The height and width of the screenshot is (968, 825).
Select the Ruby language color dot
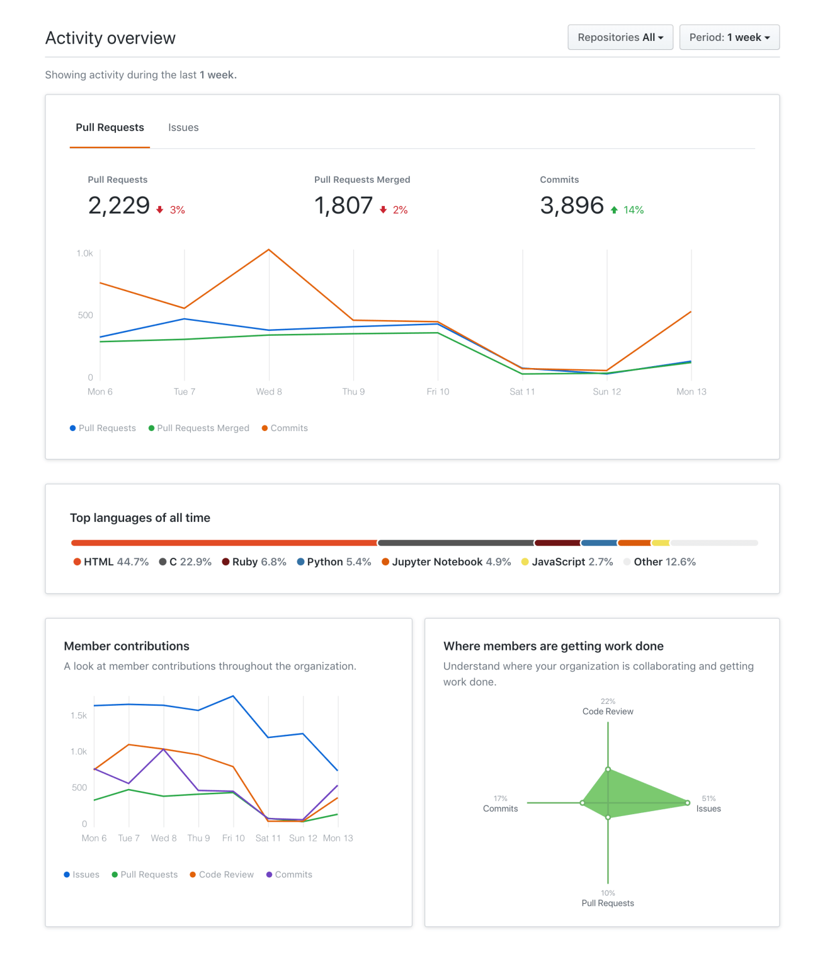(225, 562)
